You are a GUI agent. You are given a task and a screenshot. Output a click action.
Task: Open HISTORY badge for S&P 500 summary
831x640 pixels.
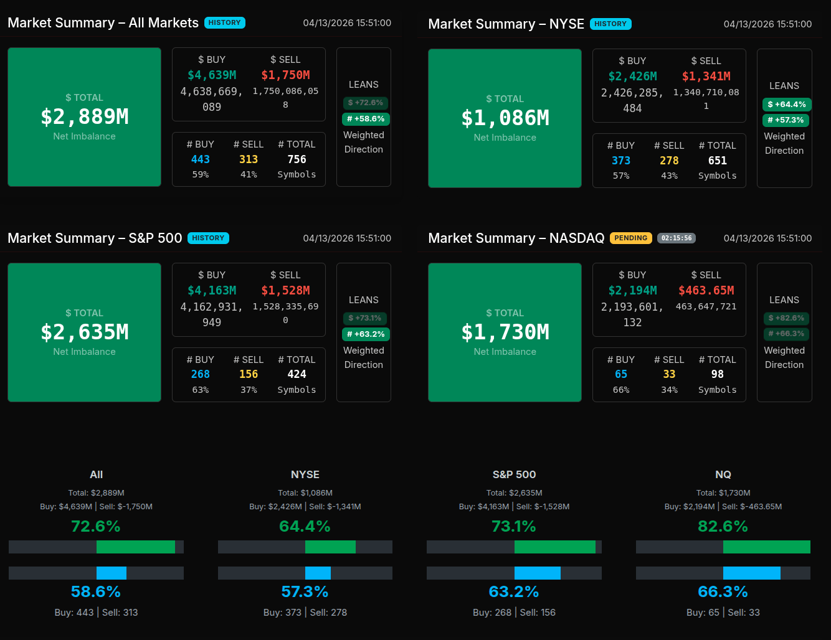click(x=208, y=238)
